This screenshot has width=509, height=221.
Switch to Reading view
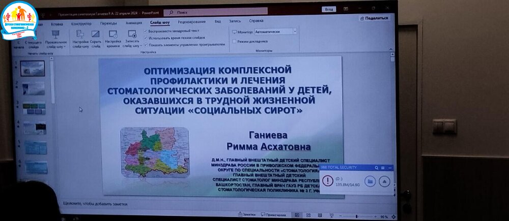tap(320, 215)
